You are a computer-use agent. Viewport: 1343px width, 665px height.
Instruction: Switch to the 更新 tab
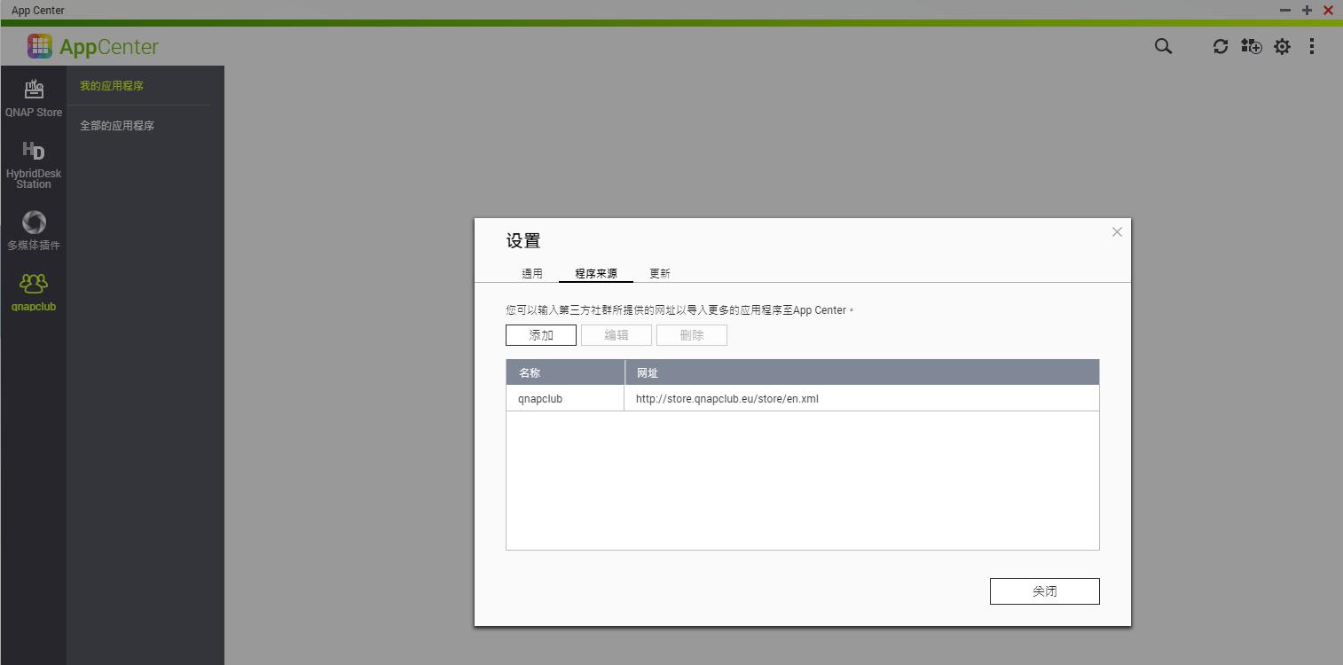point(660,273)
